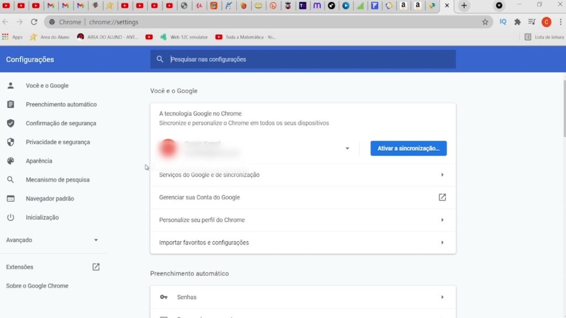Open the 'Toda a Matemática' bookmark
This screenshot has width=566, height=318.
click(245, 37)
